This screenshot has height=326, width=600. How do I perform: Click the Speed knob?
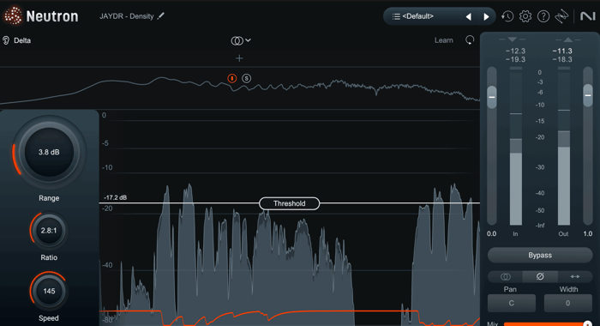click(49, 291)
